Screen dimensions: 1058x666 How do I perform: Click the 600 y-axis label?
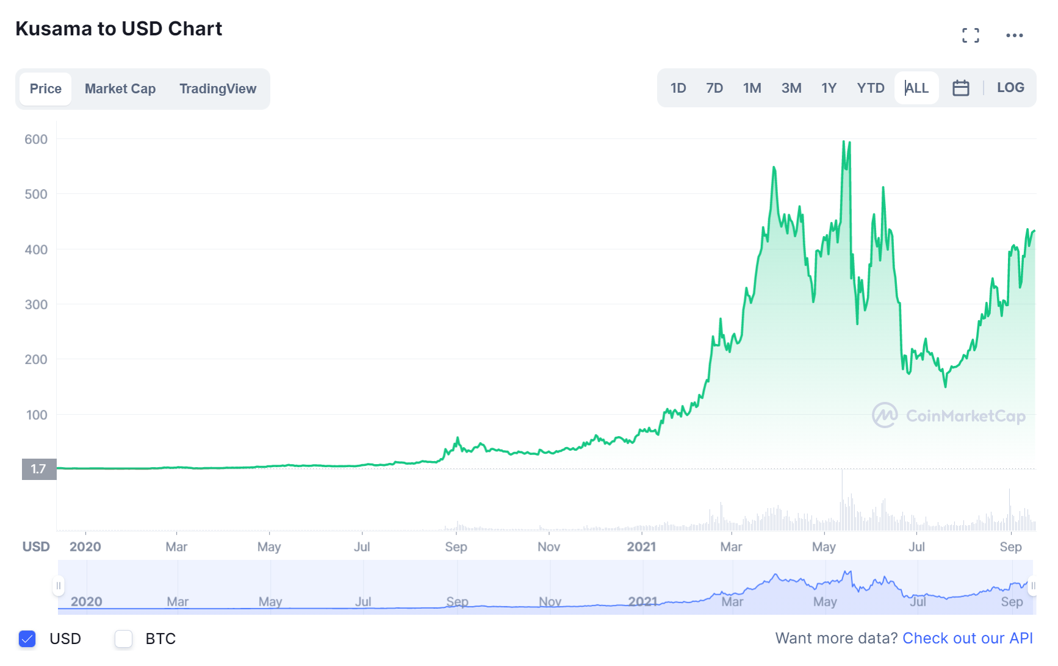[x=36, y=139]
